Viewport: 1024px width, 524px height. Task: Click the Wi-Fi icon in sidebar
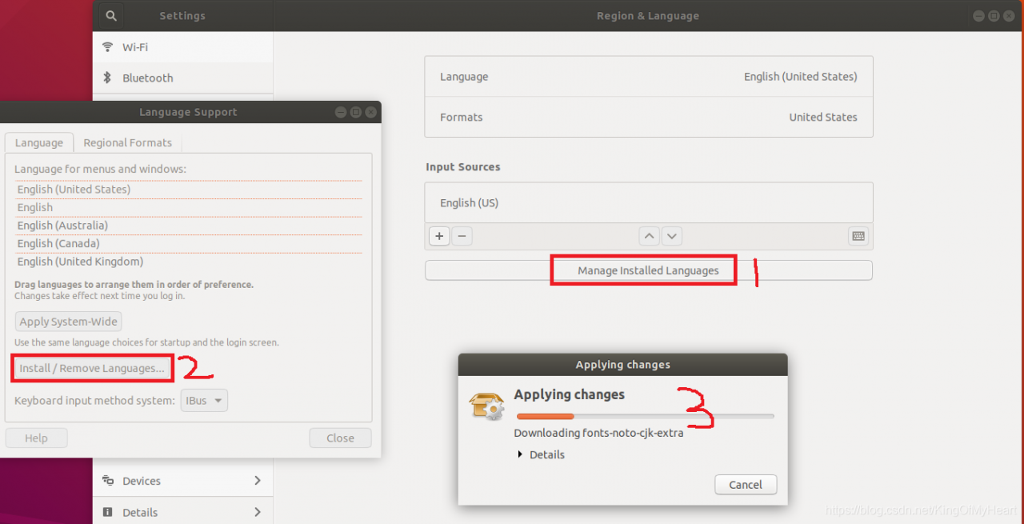coord(107,47)
